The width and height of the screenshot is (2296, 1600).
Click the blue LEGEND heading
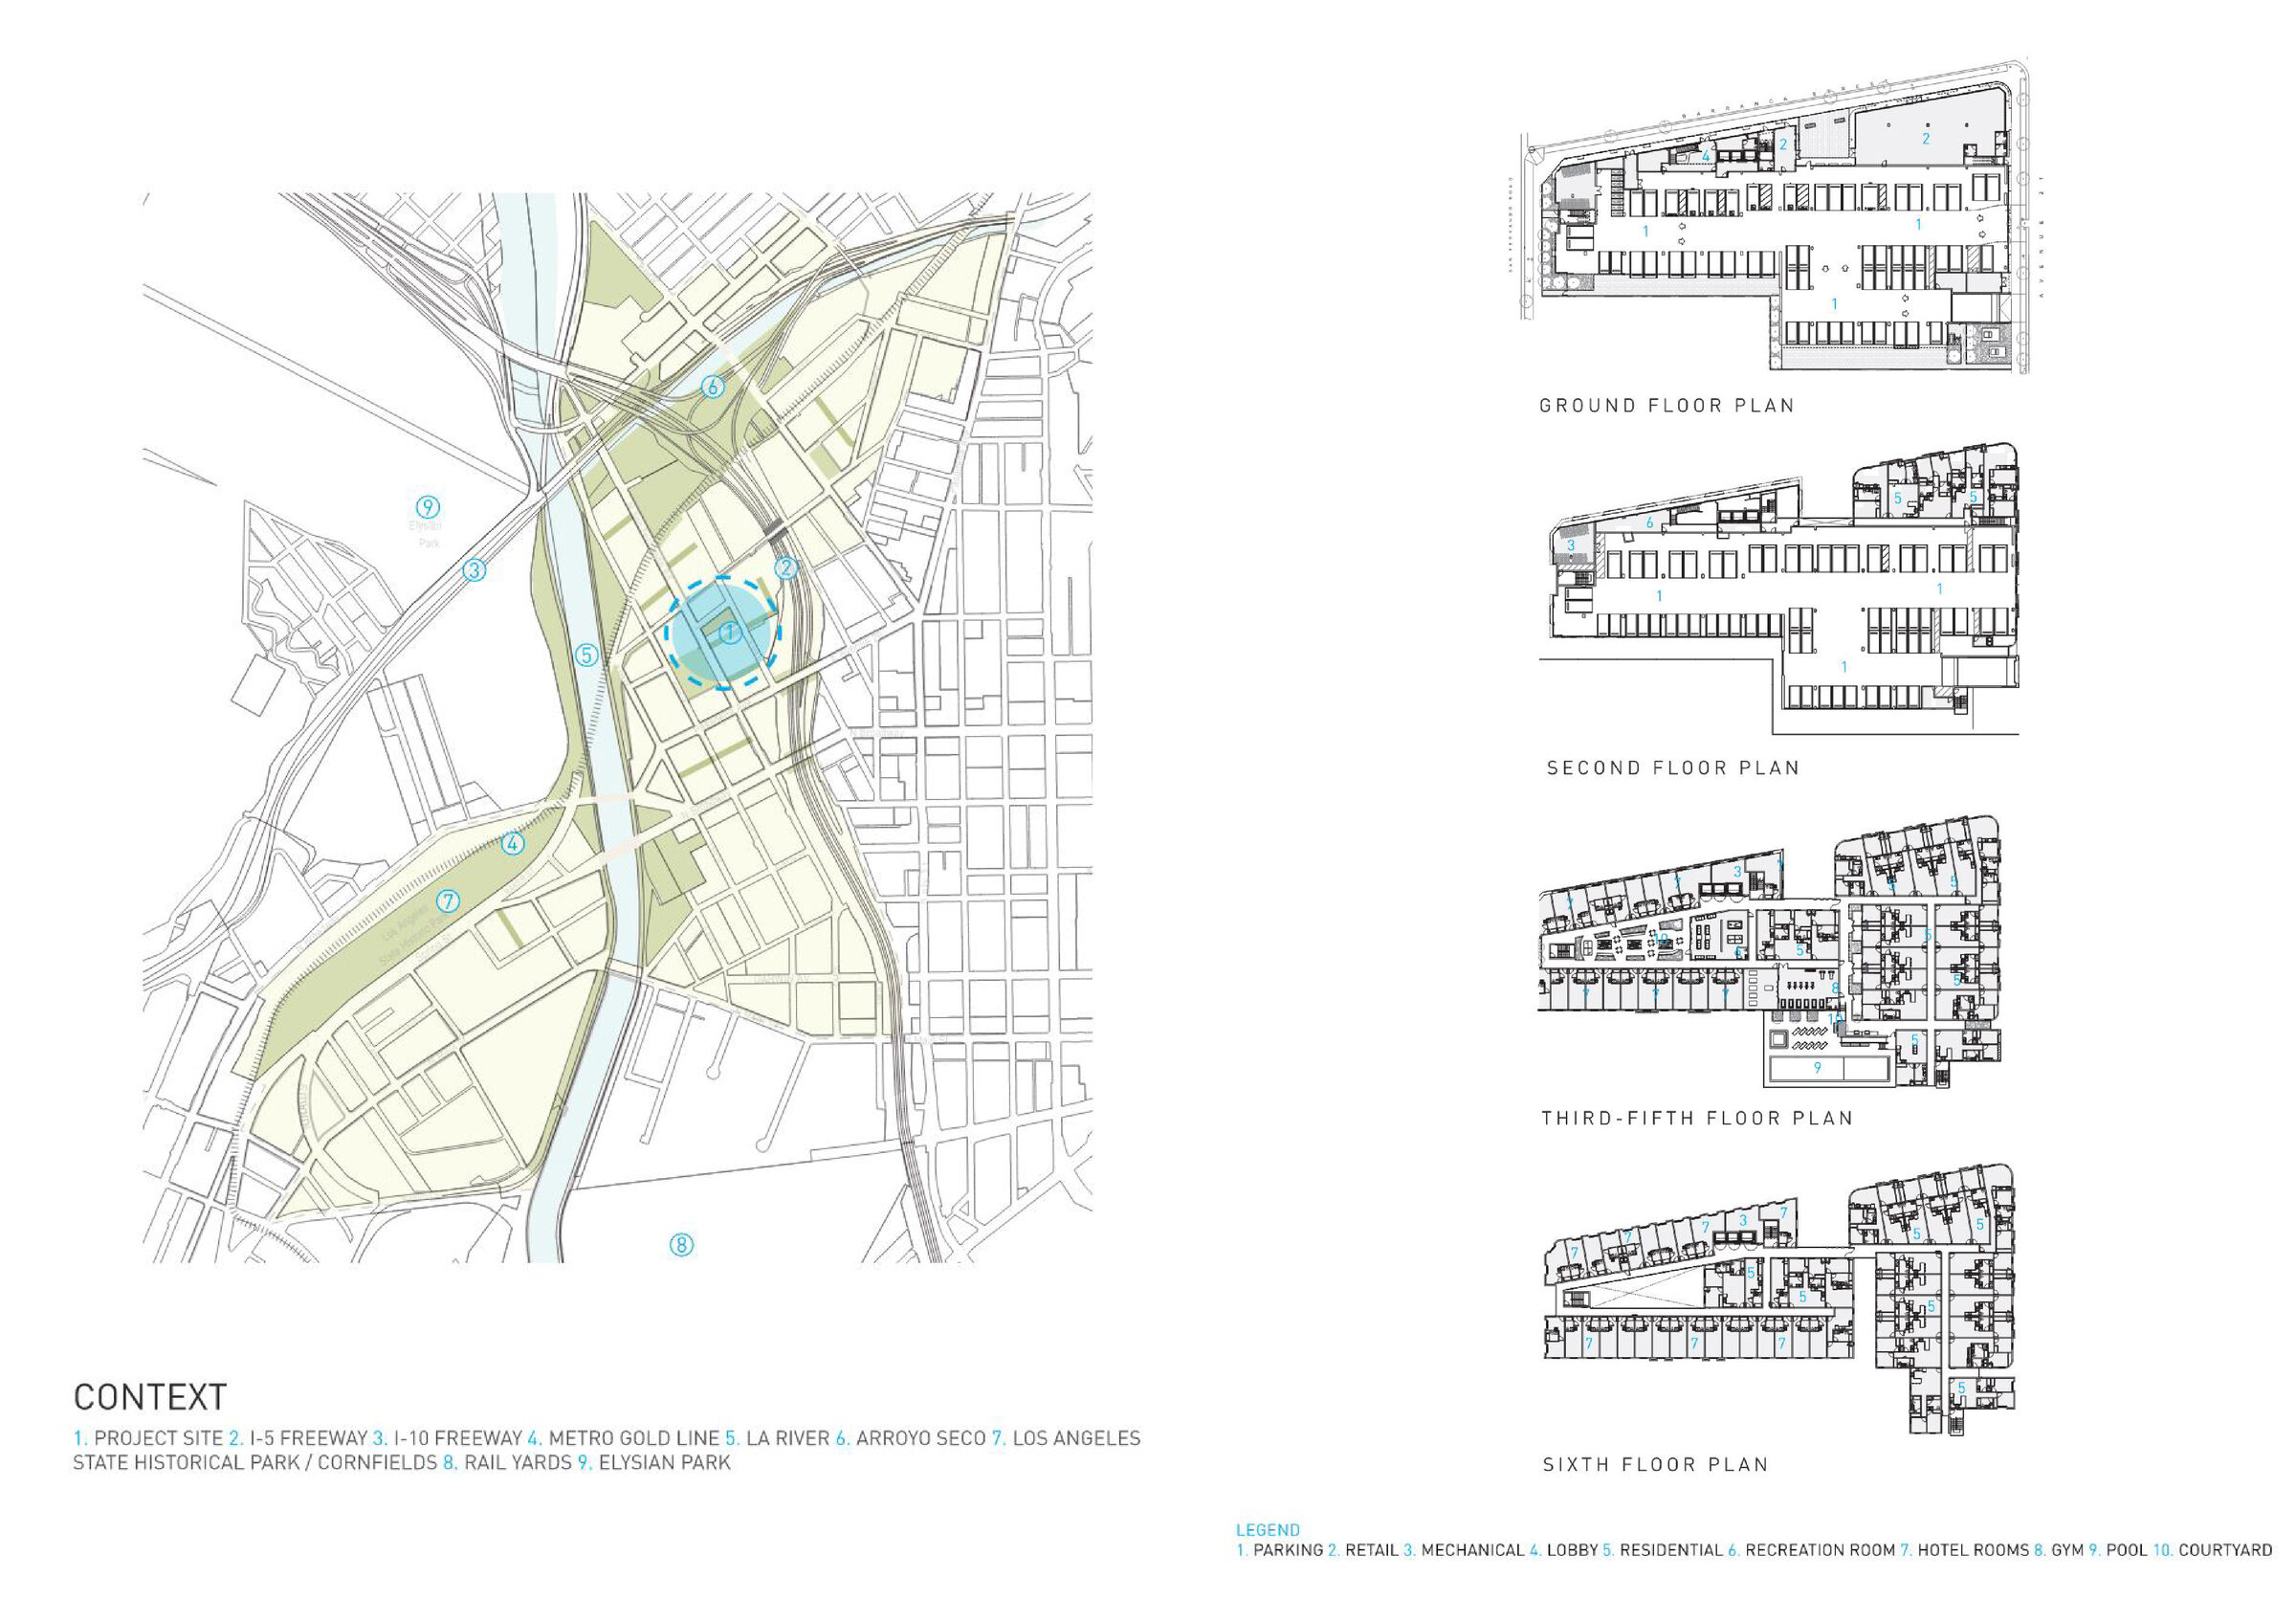pos(1268,1530)
